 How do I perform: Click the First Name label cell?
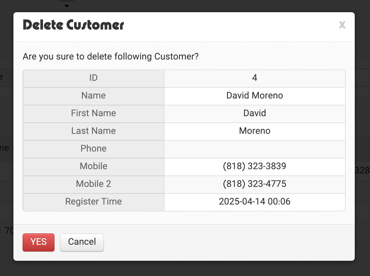[x=94, y=114]
